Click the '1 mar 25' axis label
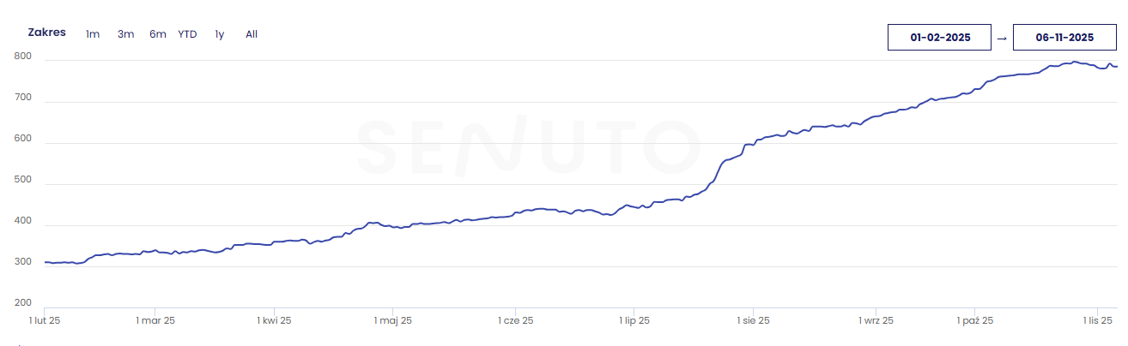Viewport: 1128px width, 346px height. pyautogui.click(x=155, y=321)
